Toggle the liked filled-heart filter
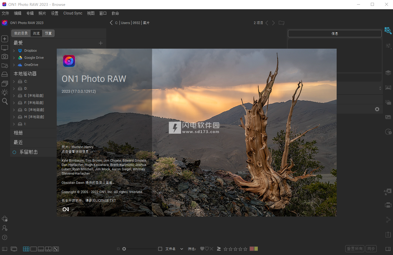 click(x=202, y=249)
